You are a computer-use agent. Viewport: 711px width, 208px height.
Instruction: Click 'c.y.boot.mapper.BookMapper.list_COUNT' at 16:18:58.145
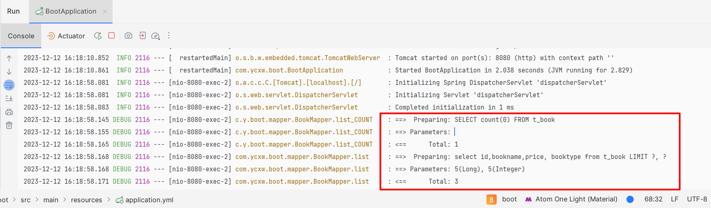coord(304,119)
